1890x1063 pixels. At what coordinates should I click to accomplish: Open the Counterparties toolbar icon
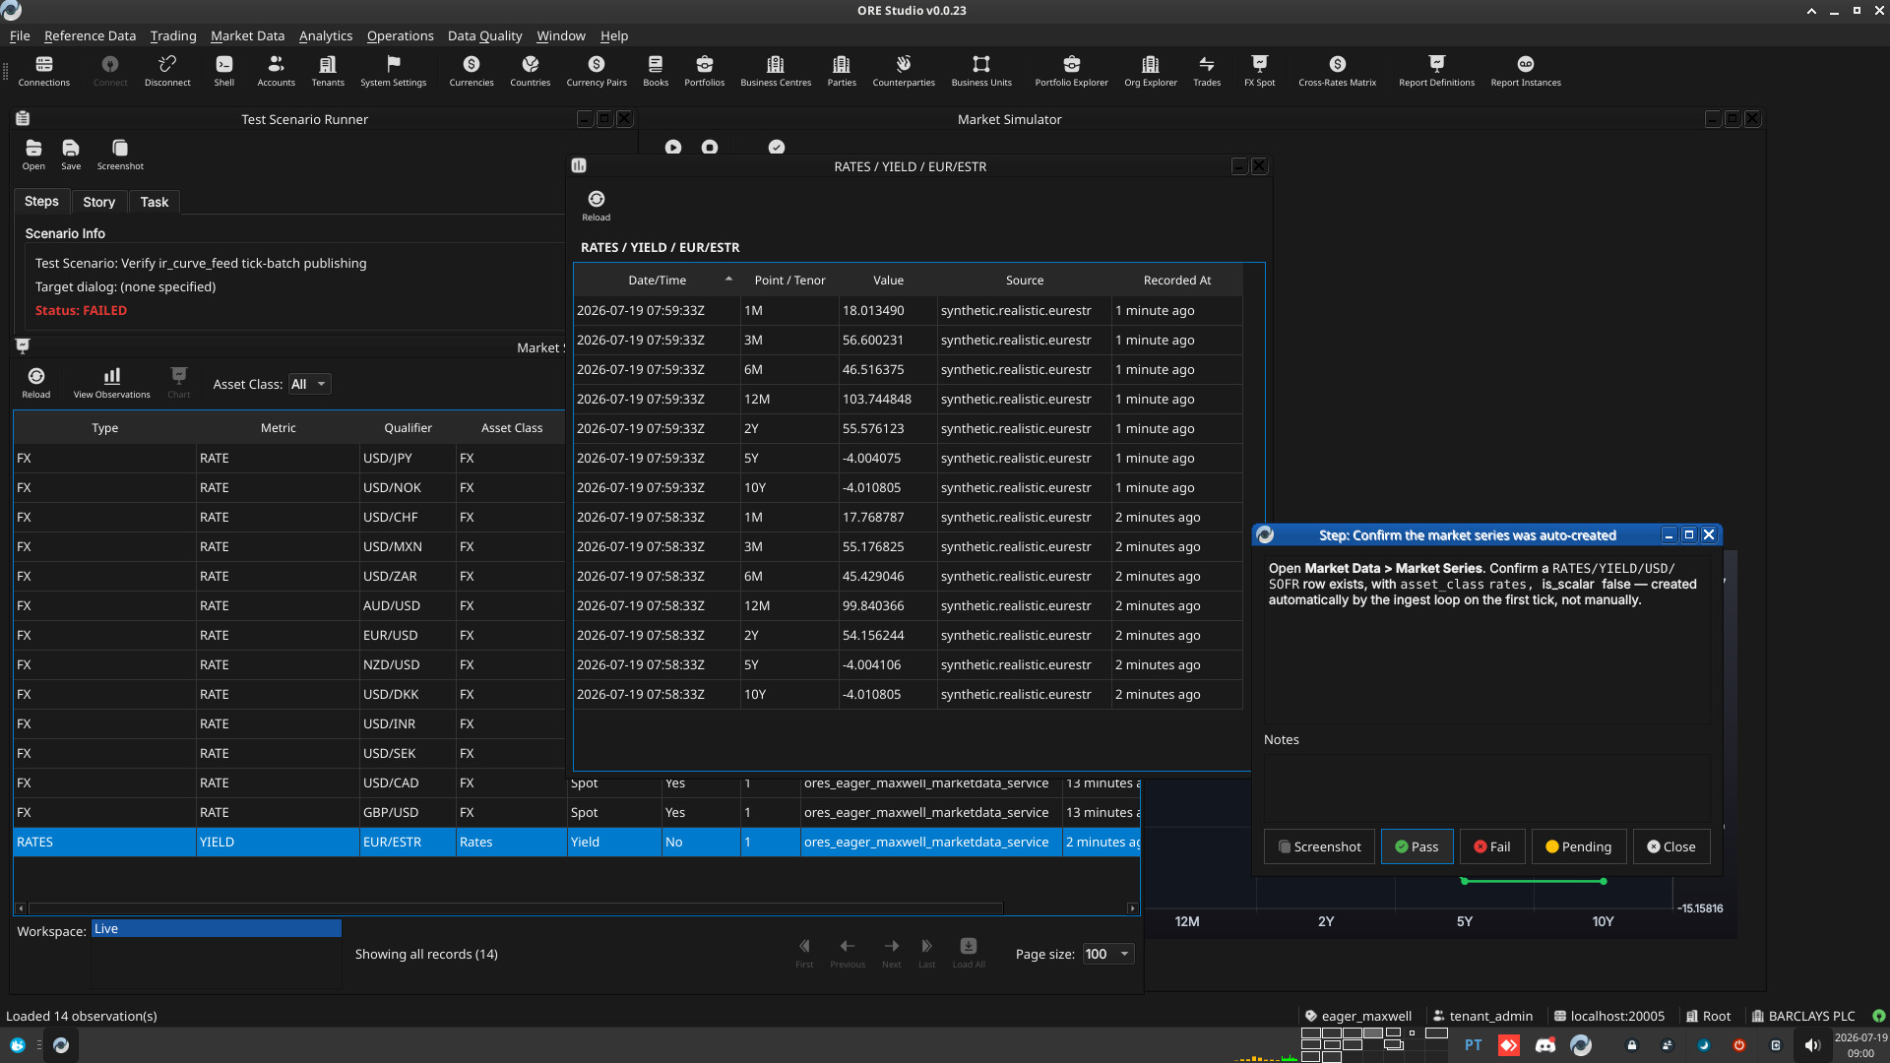click(904, 70)
